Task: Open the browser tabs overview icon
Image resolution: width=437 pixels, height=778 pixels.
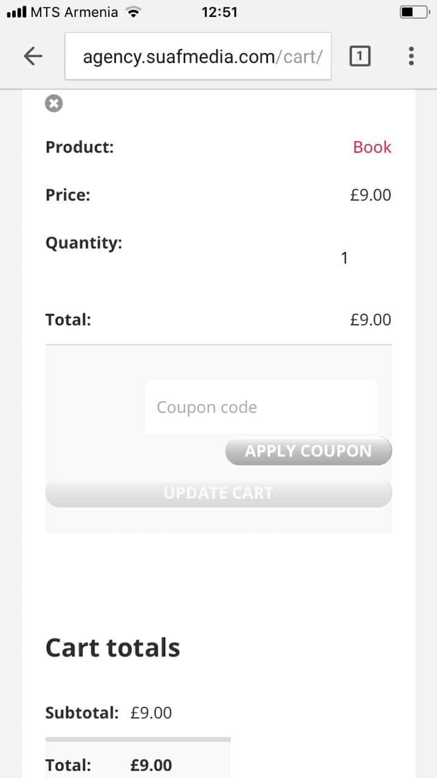Action: click(360, 56)
